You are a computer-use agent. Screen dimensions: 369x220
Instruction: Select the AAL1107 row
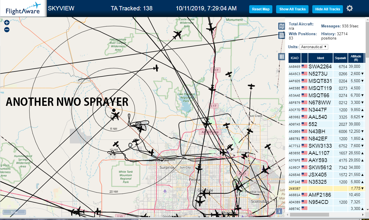[326, 153]
